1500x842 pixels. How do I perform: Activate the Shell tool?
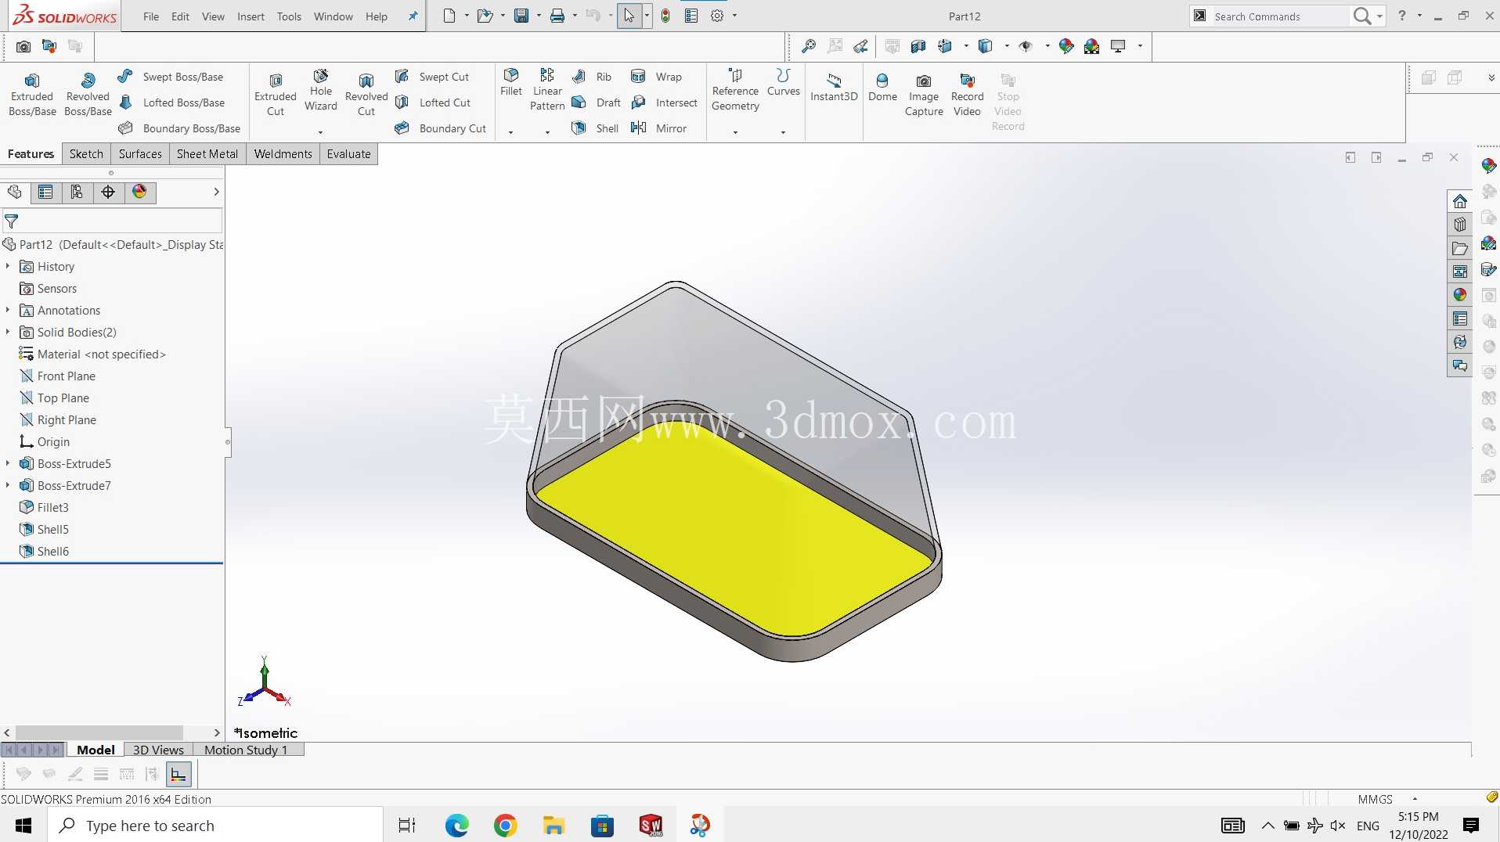595,128
